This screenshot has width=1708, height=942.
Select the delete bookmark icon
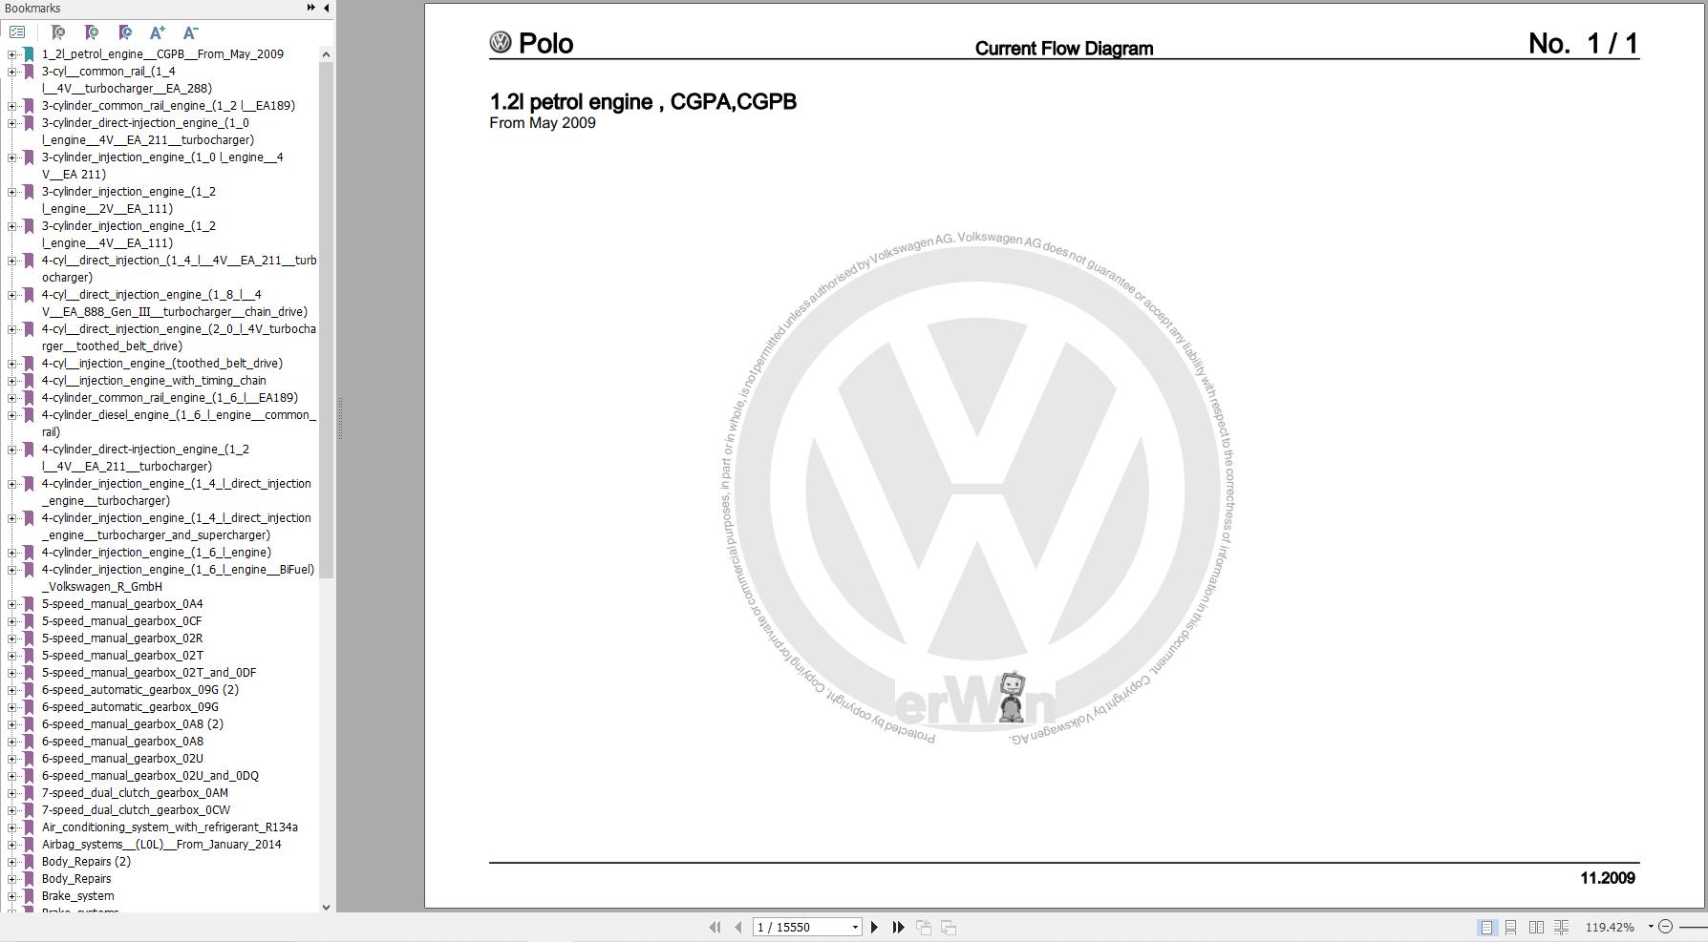(x=58, y=31)
